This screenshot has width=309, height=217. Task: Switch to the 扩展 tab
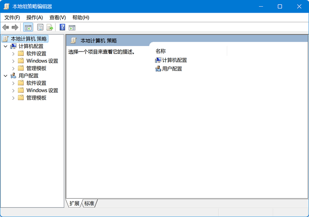click(x=74, y=204)
